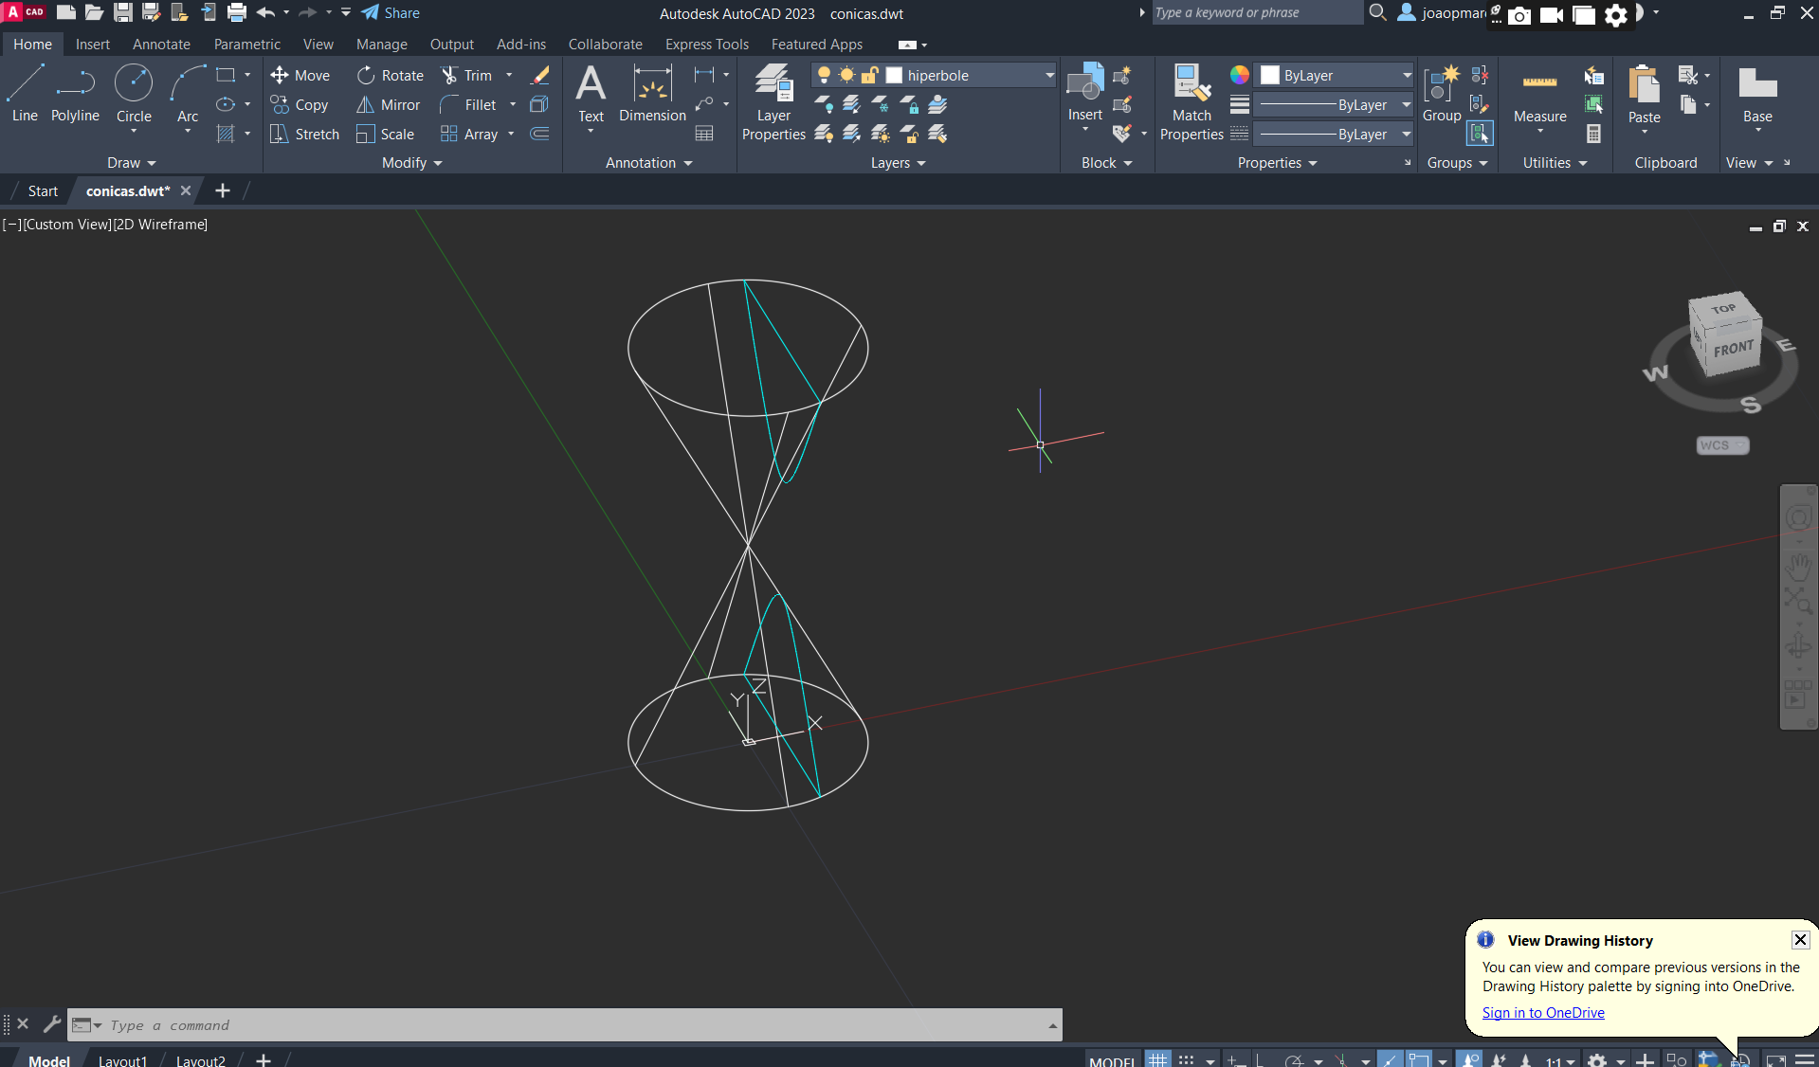Open the object color ByLayer dropdown
Screen dimensions: 1819x1067
coord(1407,76)
